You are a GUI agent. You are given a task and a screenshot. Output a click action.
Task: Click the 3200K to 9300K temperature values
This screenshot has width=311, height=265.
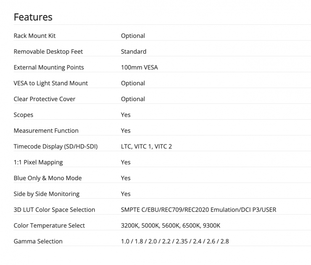pos(171,226)
